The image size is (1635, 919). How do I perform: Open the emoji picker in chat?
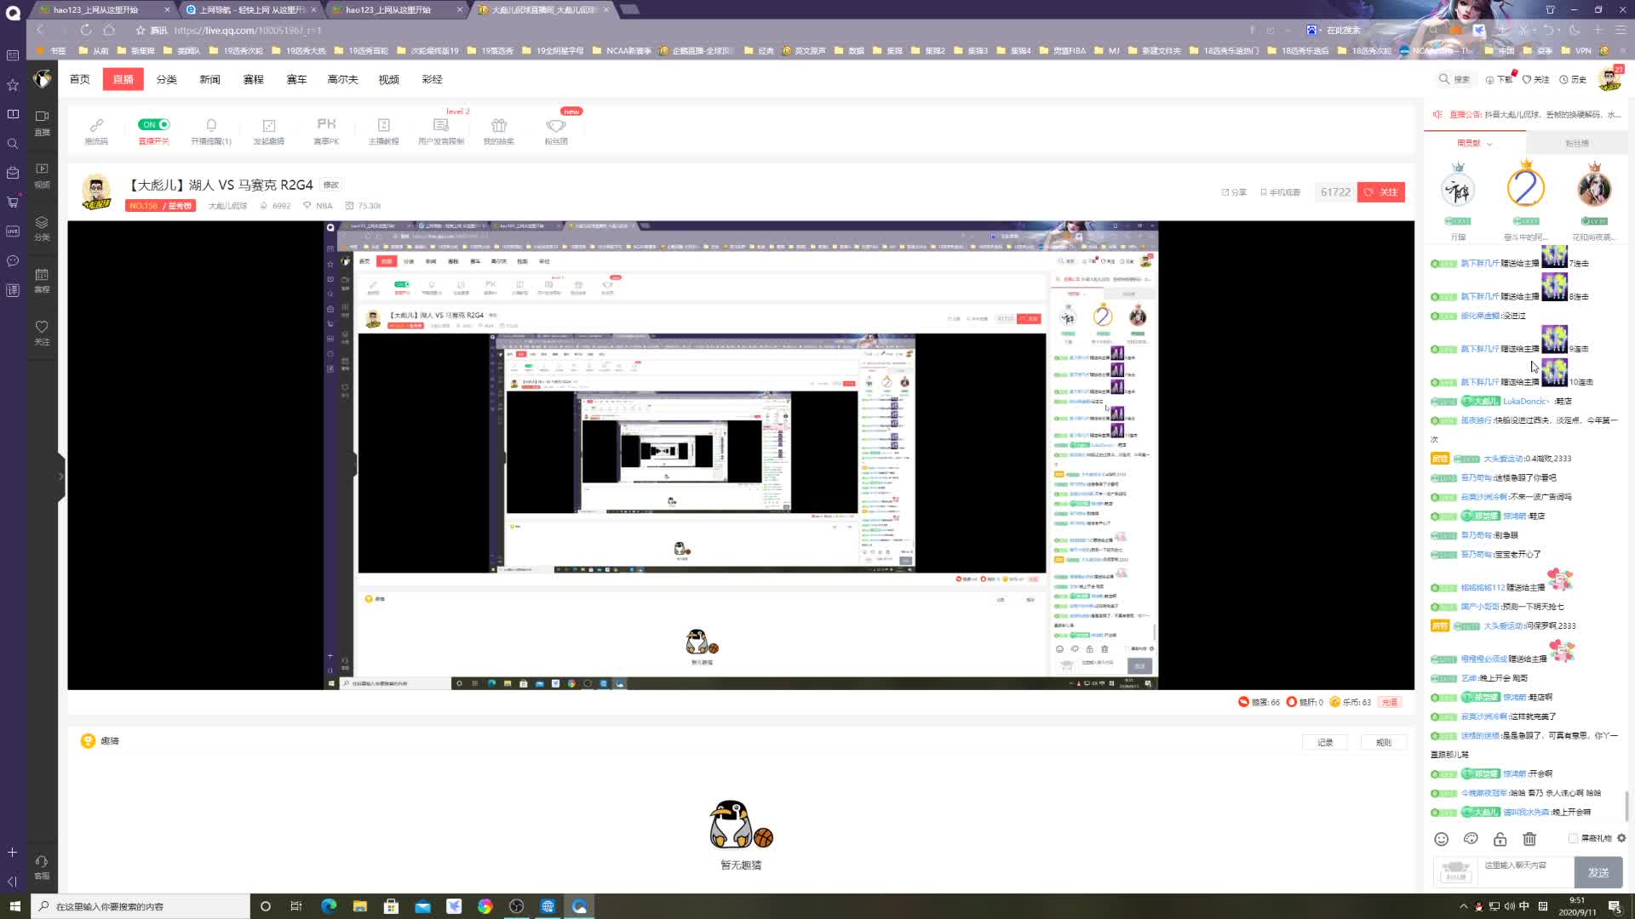pos(1441,839)
